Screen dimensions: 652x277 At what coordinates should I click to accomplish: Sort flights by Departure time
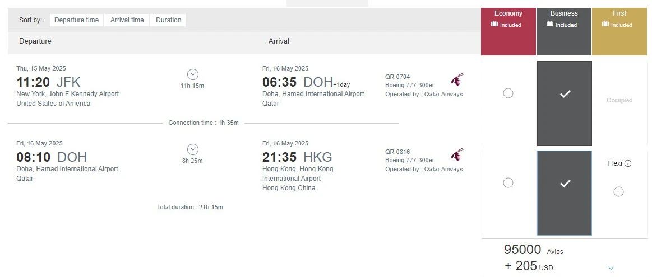(x=76, y=20)
